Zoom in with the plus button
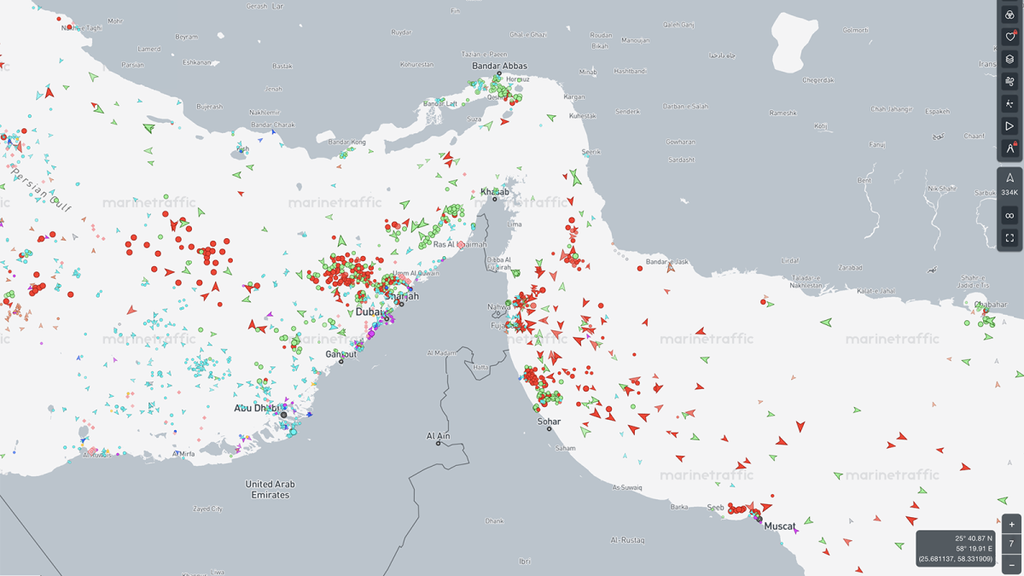The width and height of the screenshot is (1024, 576). [x=1012, y=524]
